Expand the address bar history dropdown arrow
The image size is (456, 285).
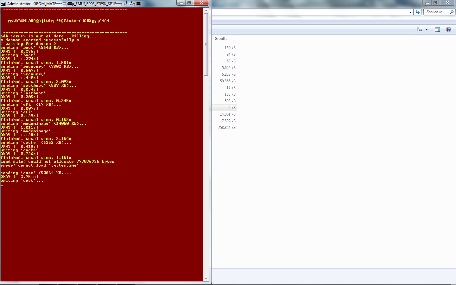pos(410,12)
